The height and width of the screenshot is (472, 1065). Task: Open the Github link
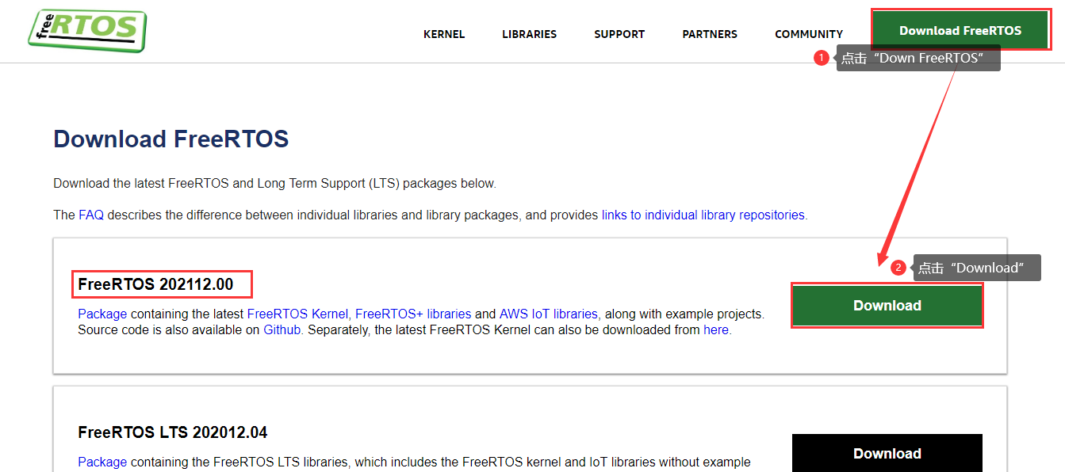[282, 329]
